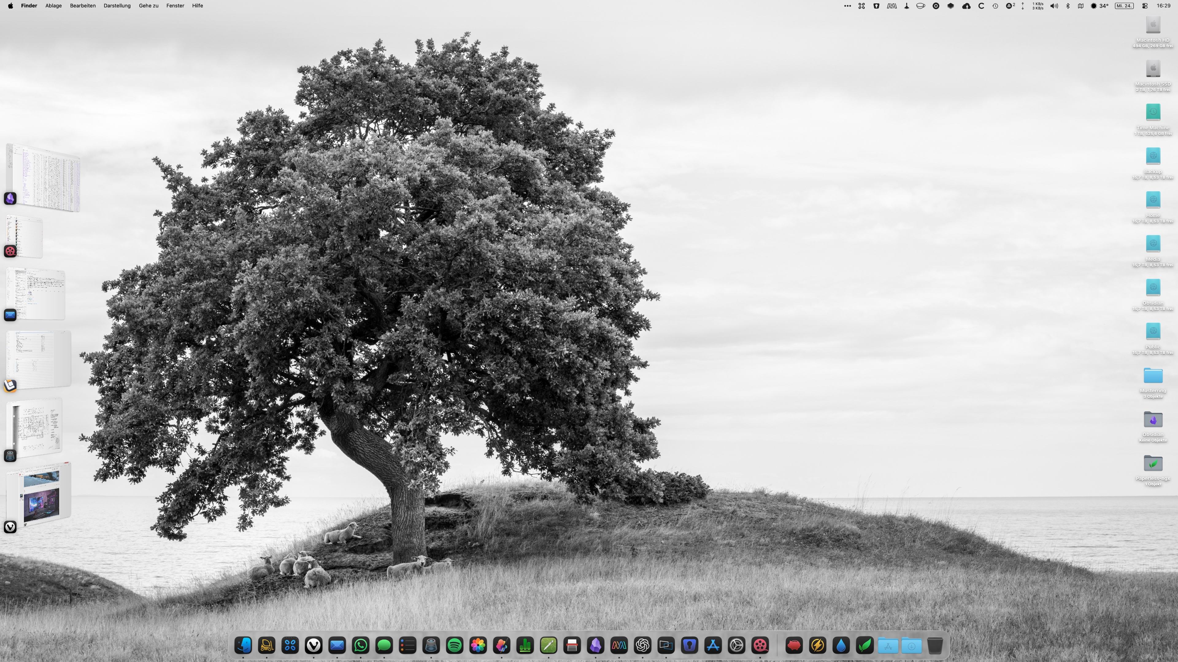Open the Bearbeiten menu

[83, 6]
